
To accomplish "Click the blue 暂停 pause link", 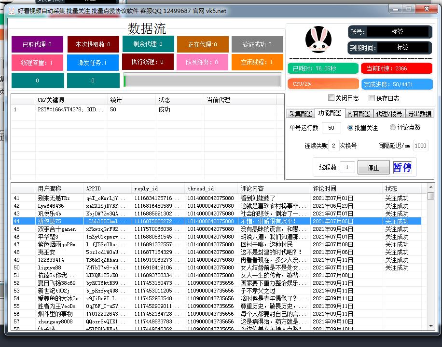I will 402,166.
